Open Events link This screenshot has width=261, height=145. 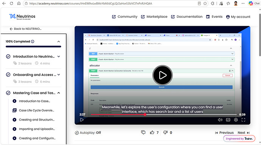[214, 17]
